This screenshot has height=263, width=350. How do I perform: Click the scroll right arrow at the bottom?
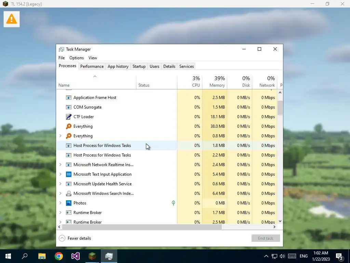[274, 227]
